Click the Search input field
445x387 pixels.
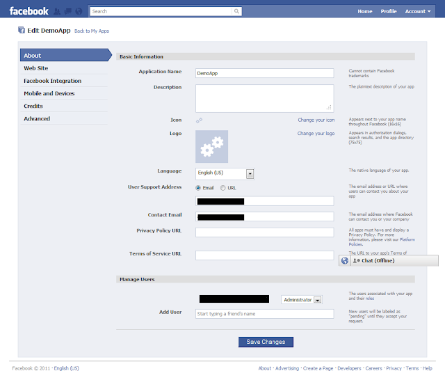(161, 11)
